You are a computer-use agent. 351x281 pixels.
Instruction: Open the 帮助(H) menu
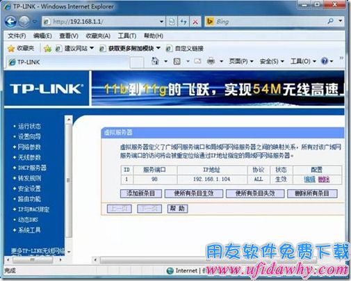coord(154,35)
